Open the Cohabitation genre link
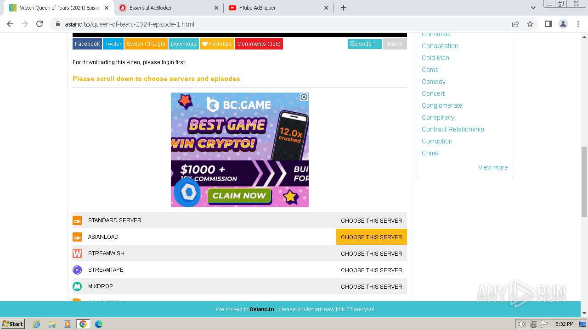 [440, 46]
